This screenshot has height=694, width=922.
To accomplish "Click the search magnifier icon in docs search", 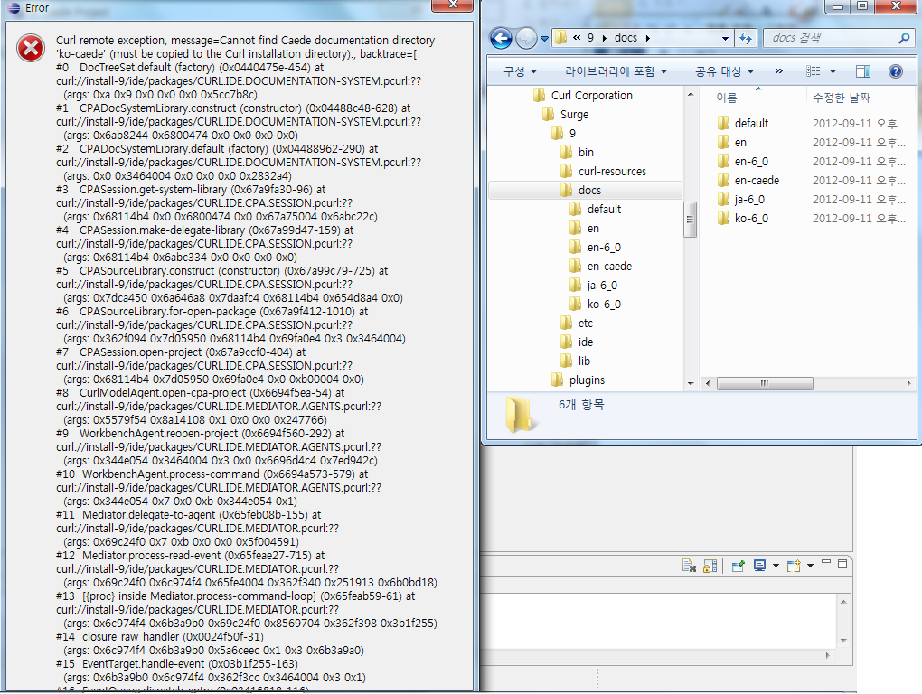I will [904, 39].
